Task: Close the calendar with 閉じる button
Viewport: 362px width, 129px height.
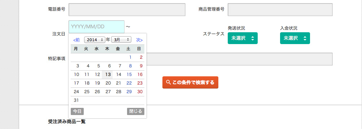Action: pyautogui.click(x=136, y=111)
